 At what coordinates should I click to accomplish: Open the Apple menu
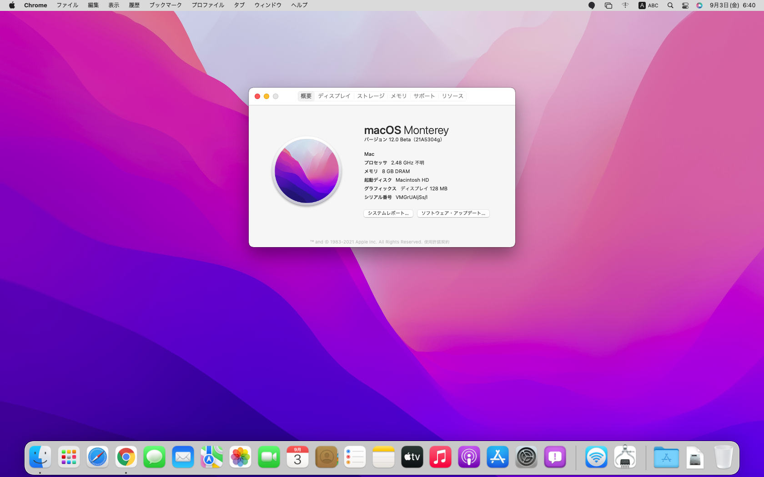[12, 5]
